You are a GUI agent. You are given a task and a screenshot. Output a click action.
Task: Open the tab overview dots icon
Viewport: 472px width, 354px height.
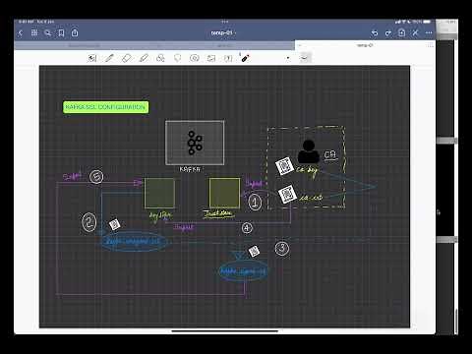[x=430, y=45]
